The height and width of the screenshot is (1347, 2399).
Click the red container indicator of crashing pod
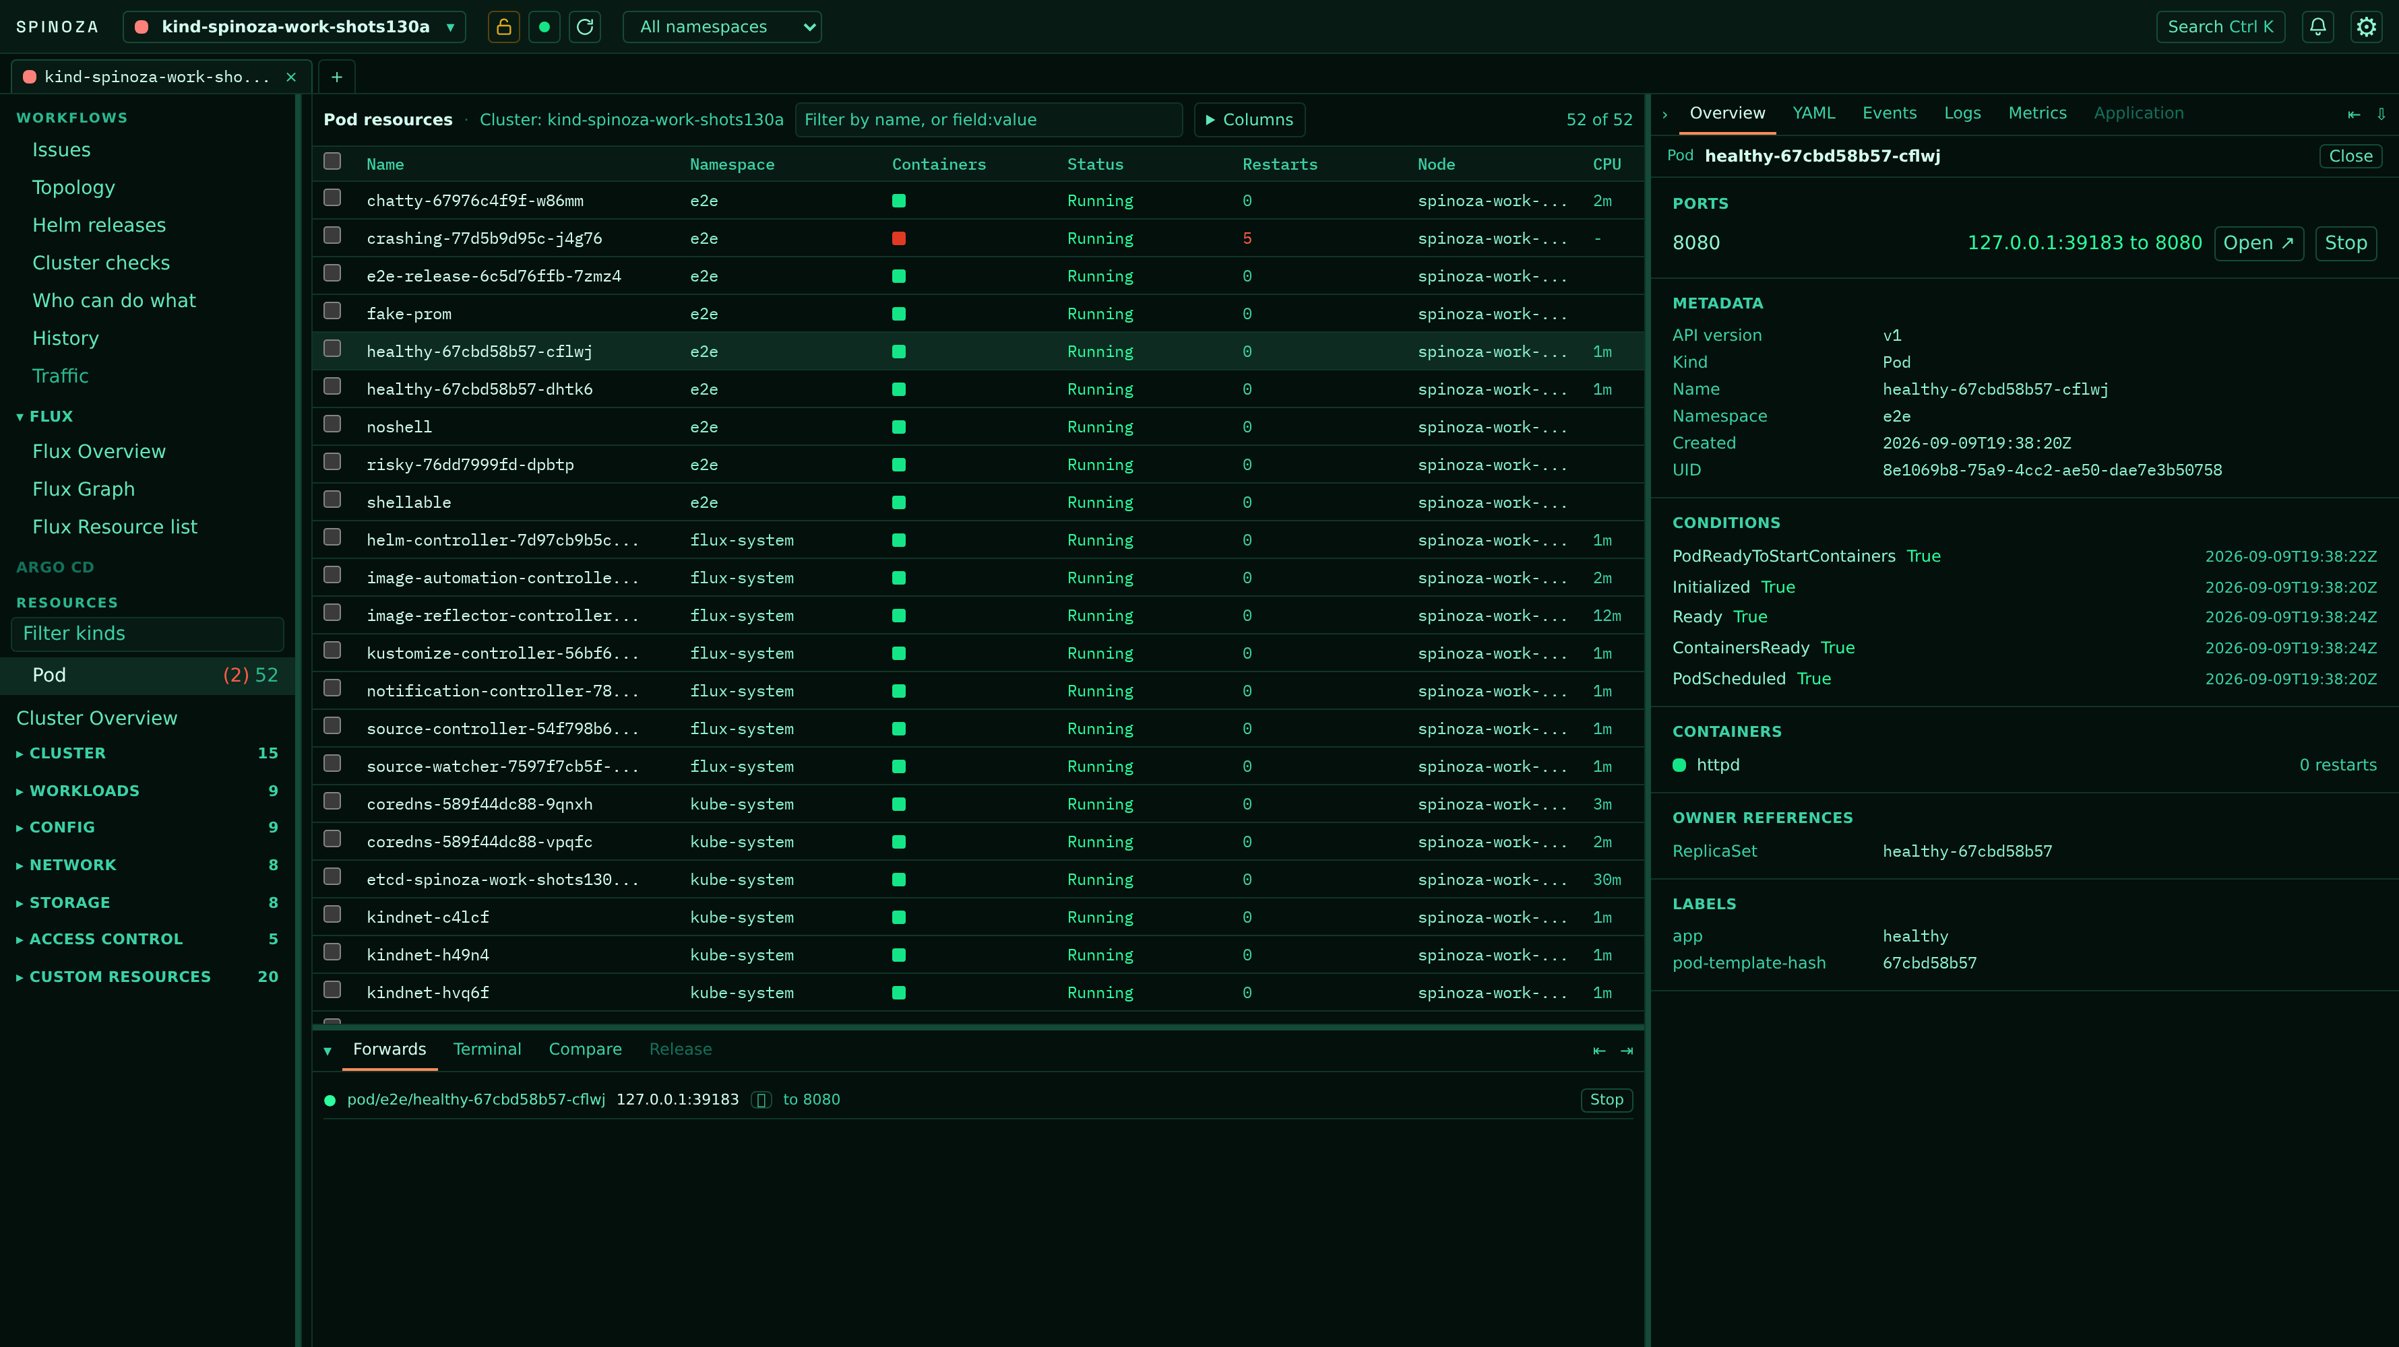point(899,238)
